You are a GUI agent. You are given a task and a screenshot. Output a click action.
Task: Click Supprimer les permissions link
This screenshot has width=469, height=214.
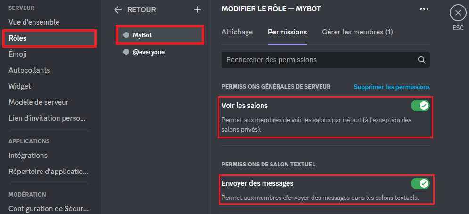pyautogui.click(x=392, y=87)
